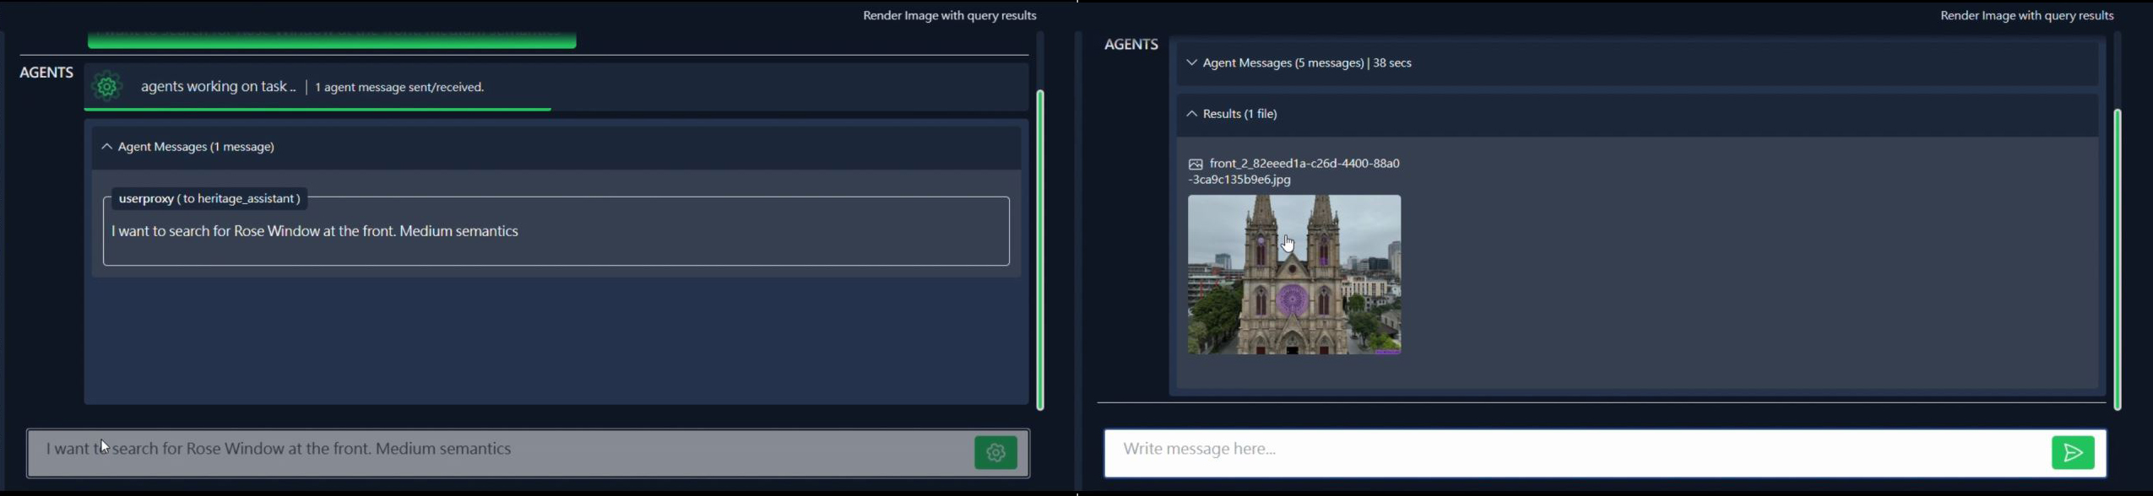Click 1 agent message sent/received text
This screenshot has height=496, width=2153.
400,88
